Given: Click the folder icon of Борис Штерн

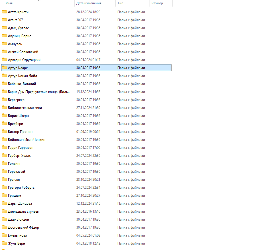Looking at the screenshot, I should [5, 115].
